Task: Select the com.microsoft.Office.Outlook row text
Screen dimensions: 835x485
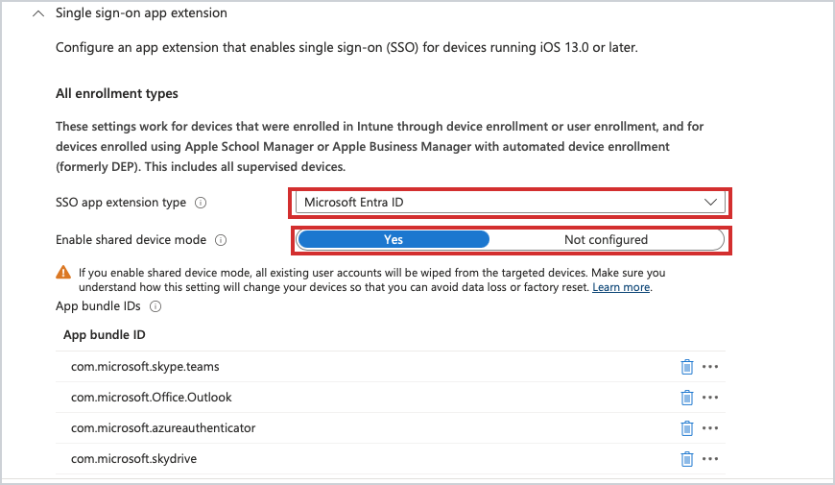Action: click(152, 398)
